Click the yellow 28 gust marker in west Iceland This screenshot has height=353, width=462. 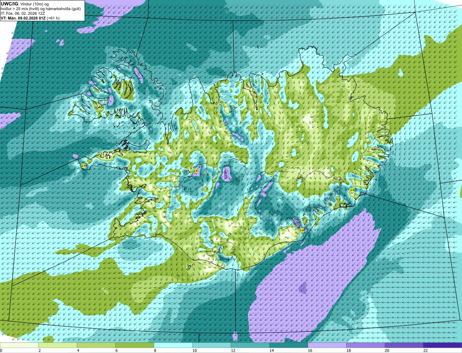click(x=196, y=171)
